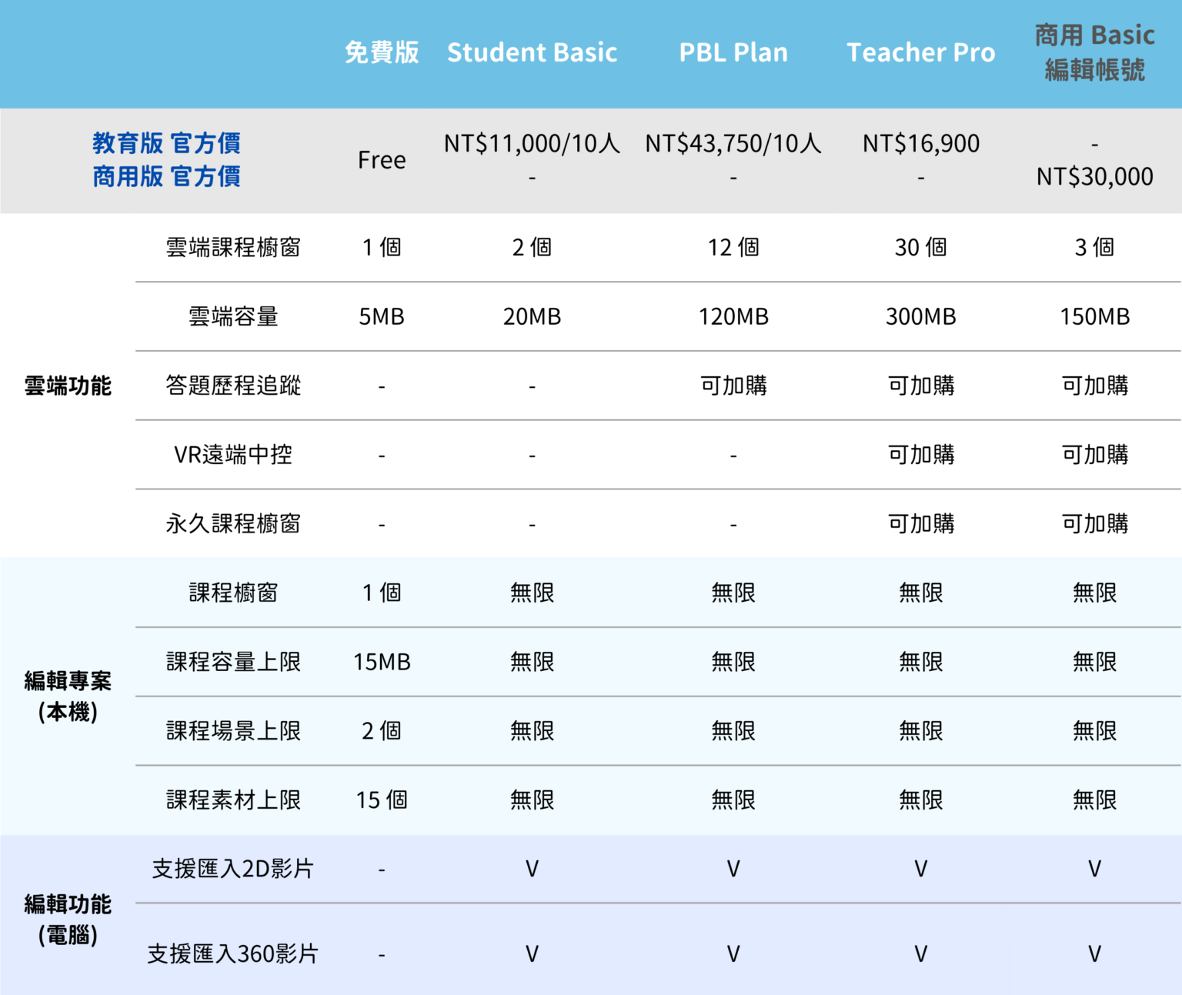Image resolution: width=1182 pixels, height=995 pixels.
Task: Select the NT$16,900 Teacher Pro price
Action: coord(921,143)
